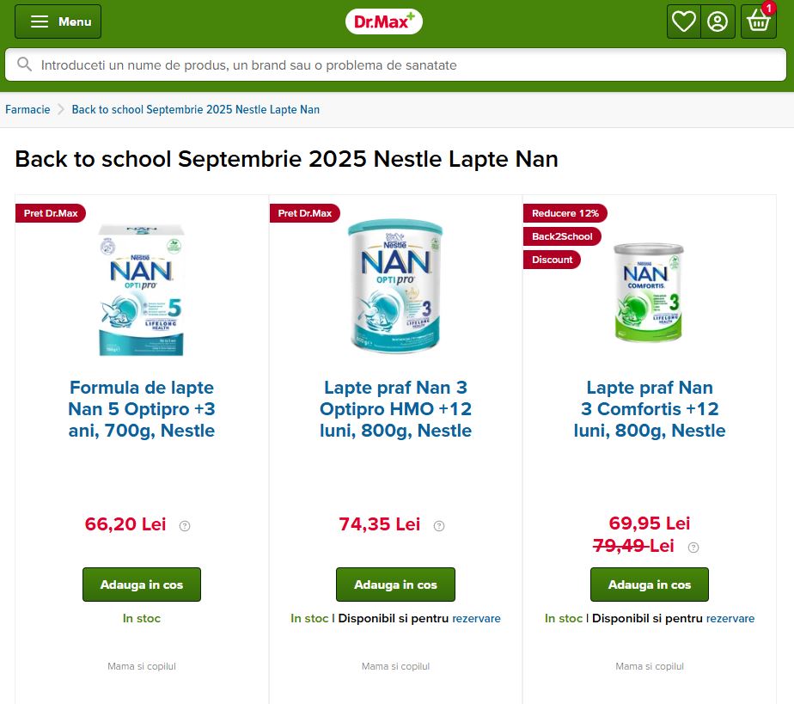Focus the product search field

pos(395,64)
